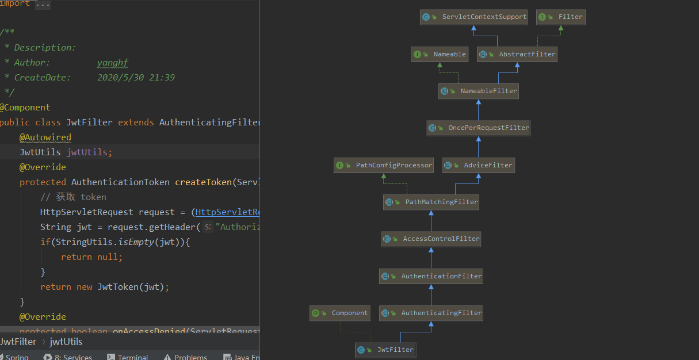Image resolution: width=699 pixels, height=360 pixels.
Task: Click the class icon on NameableFilter node
Action: tap(444, 91)
